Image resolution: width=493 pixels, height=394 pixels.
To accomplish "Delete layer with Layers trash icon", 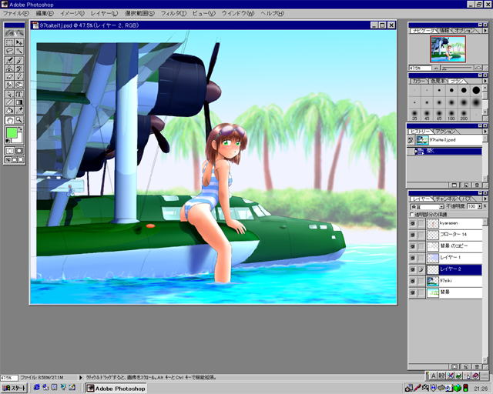I will tap(477, 366).
